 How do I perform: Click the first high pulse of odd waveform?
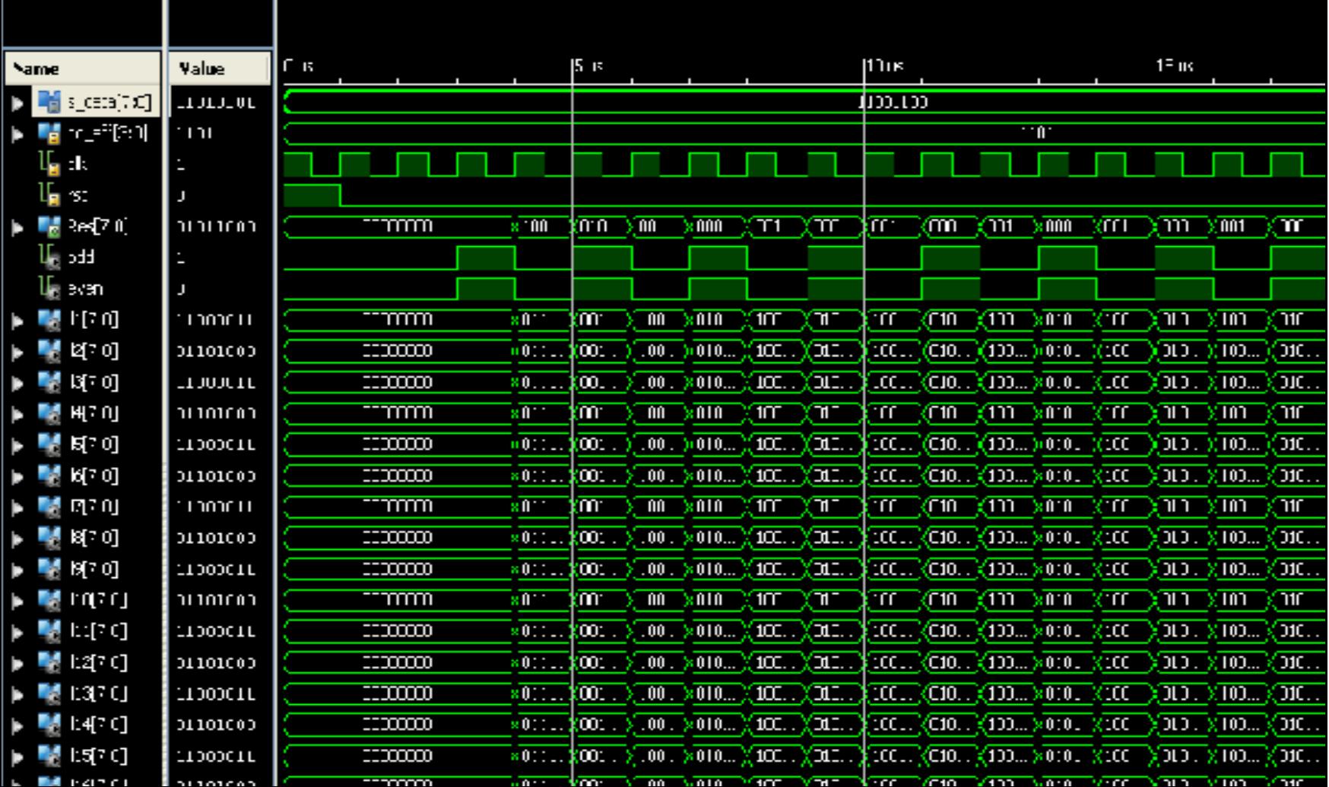486,258
